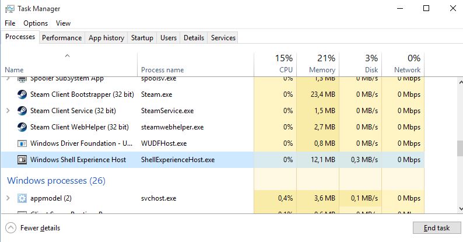
Task: Click the 0,3 MB/s disk value
Action: tap(364, 160)
